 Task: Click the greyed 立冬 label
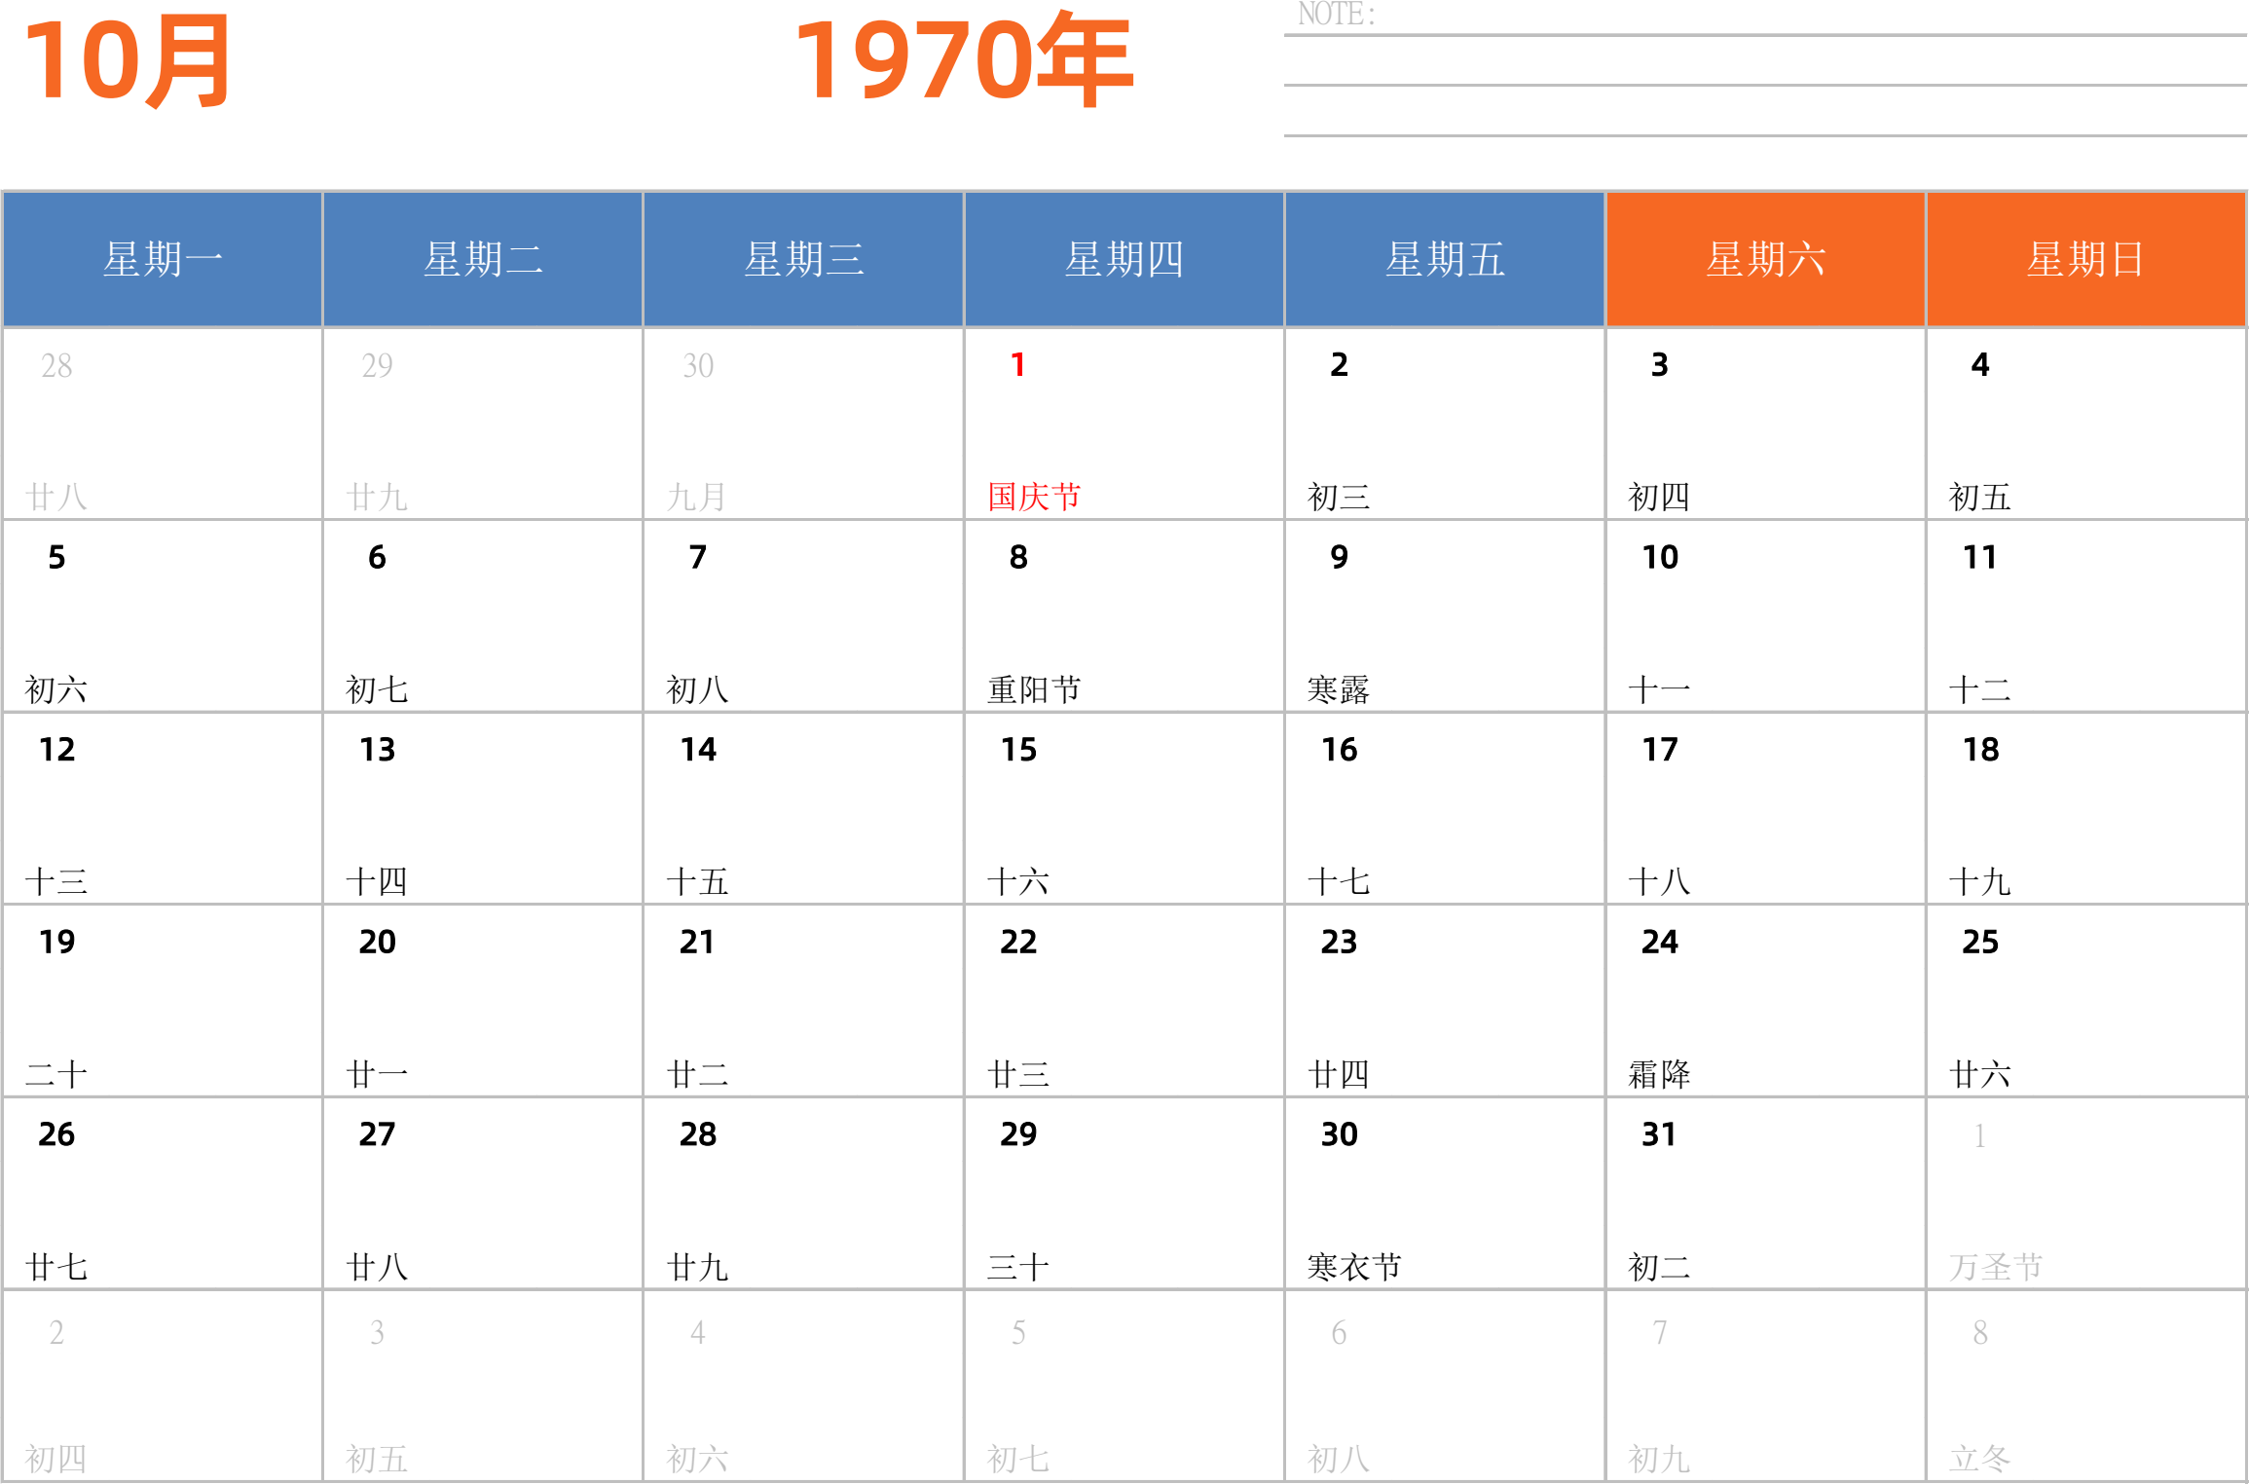[x=1980, y=1459]
